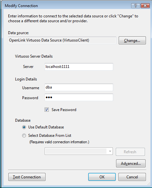Toggle the Save Password checkbox
152x188 pixels.
click(46, 109)
